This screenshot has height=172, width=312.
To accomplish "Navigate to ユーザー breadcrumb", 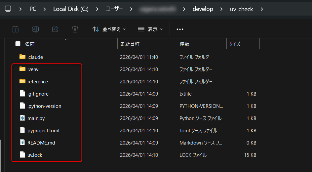I will pos(114,9).
